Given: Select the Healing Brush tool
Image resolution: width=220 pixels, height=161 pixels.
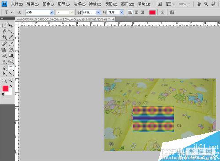Looking at the screenshot, I should tap(4, 44).
